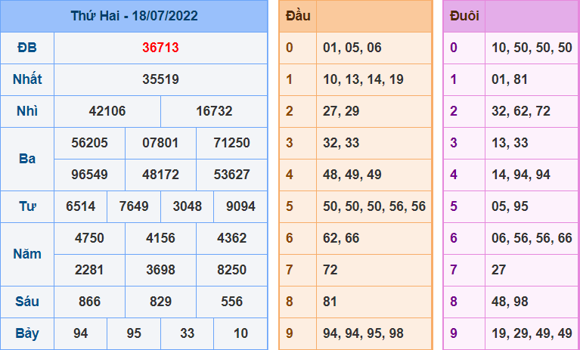Click fifth prize number 4156
Screen dimensions: 580x350
(x=160, y=238)
